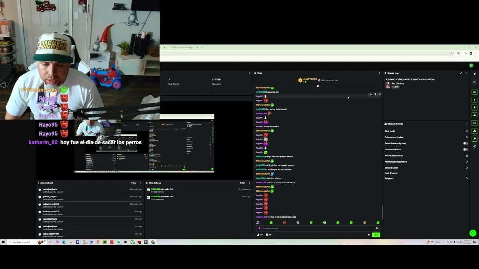Toggle the stream preview sidebar icon
Screen dimensions: 479x269
[x=475, y=123]
